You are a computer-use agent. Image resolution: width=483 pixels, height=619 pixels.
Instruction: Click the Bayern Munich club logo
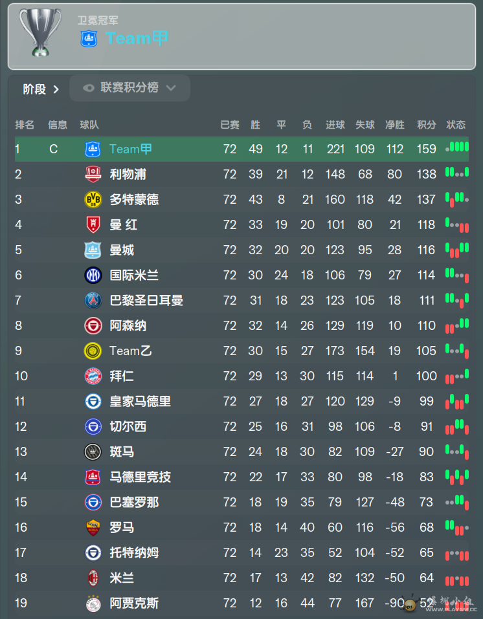point(93,376)
